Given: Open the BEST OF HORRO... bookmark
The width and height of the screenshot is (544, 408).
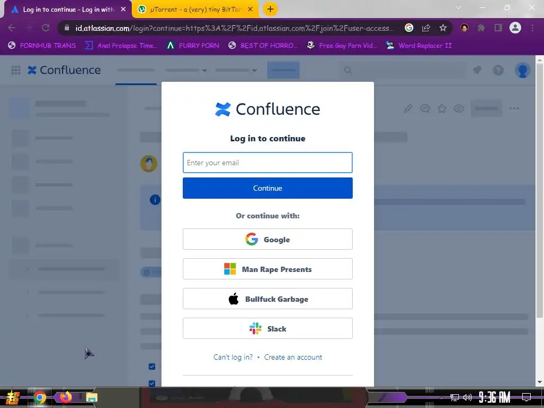Looking at the screenshot, I should pos(262,46).
